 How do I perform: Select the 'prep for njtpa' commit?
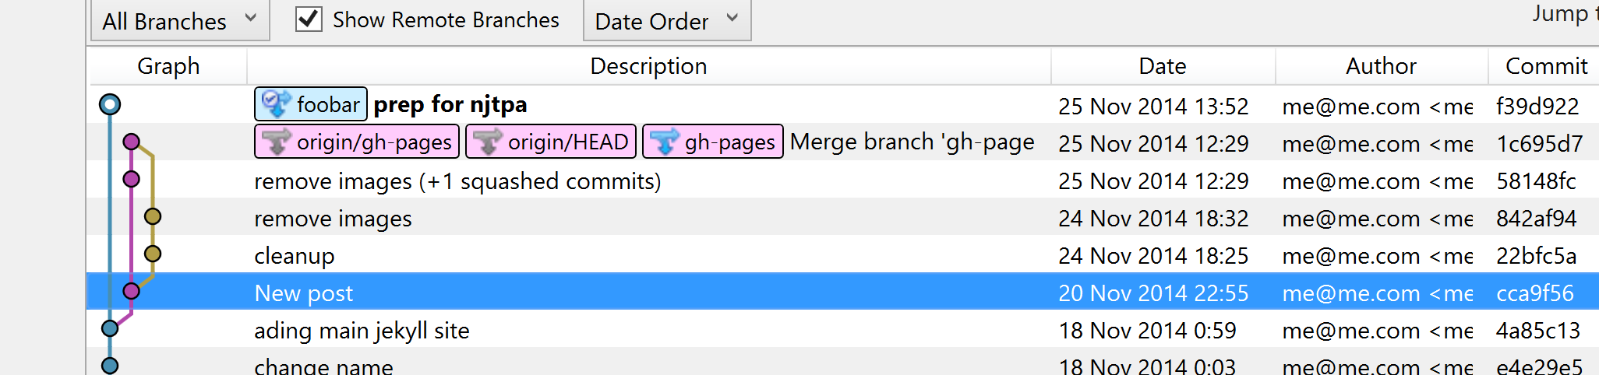(x=450, y=104)
